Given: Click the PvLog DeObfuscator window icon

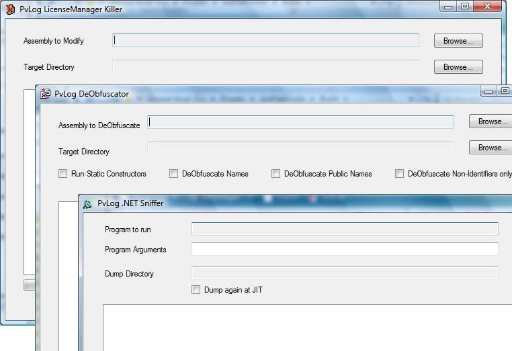Looking at the screenshot, I should pyautogui.click(x=46, y=94).
